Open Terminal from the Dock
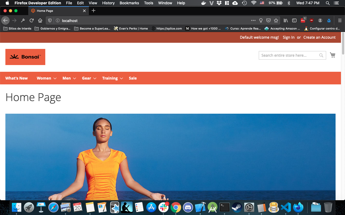 tap(225, 207)
